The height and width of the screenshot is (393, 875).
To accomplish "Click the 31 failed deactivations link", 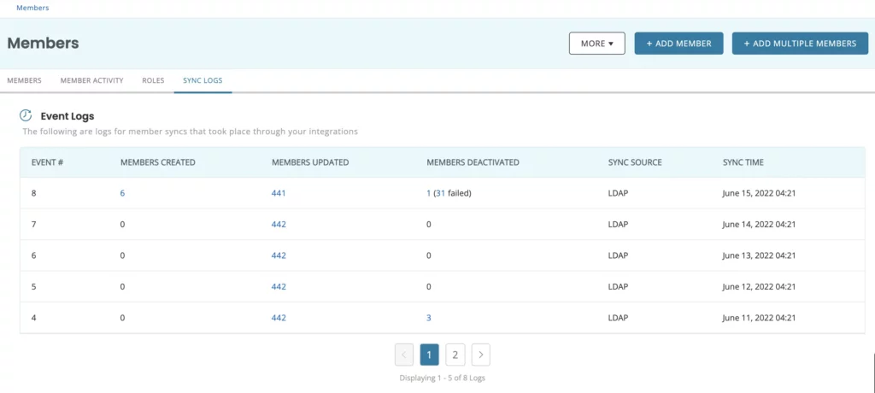I will pyautogui.click(x=439, y=193).
